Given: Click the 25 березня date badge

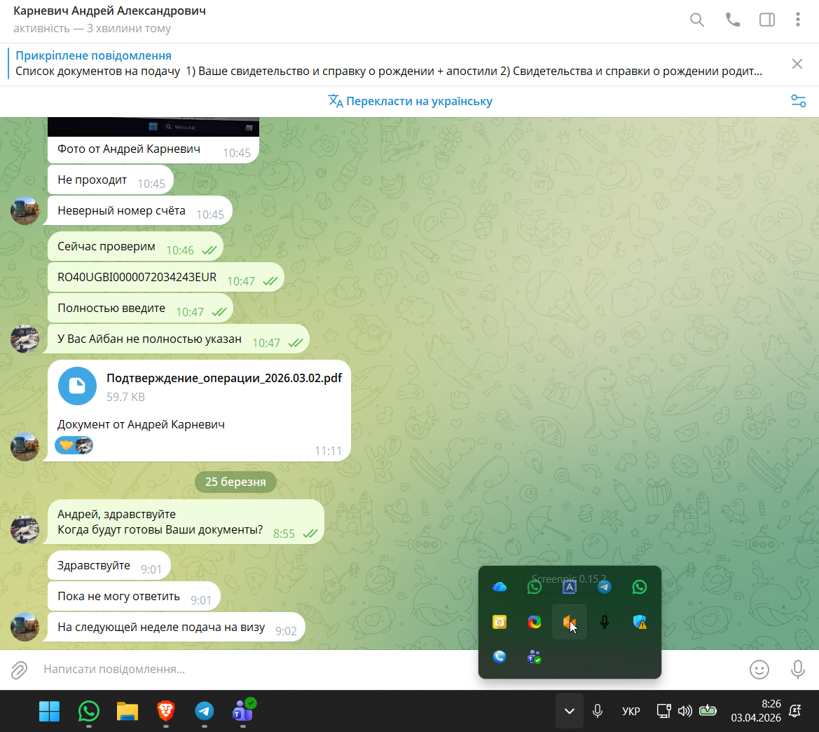Looking at the screenshot, I should 235,482.
